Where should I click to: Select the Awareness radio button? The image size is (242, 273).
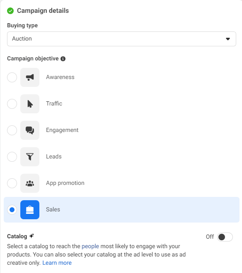tap(12, 77)
